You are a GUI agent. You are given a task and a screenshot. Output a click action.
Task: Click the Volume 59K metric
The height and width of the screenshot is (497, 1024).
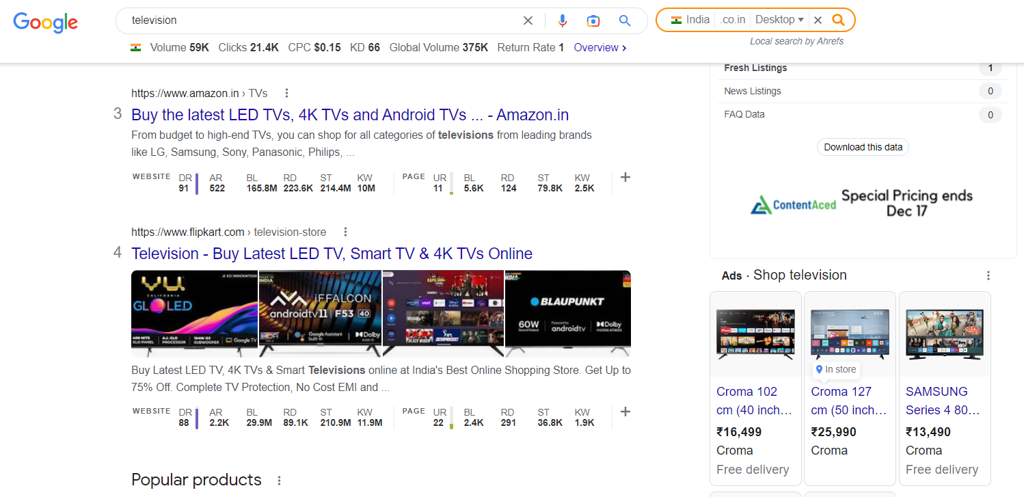179,47
